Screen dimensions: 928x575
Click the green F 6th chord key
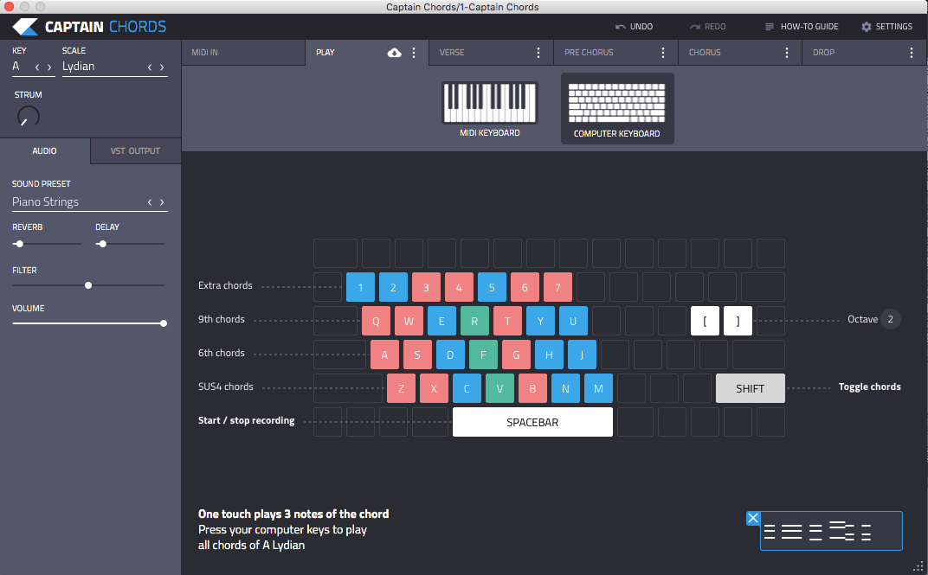coord(484,355)
